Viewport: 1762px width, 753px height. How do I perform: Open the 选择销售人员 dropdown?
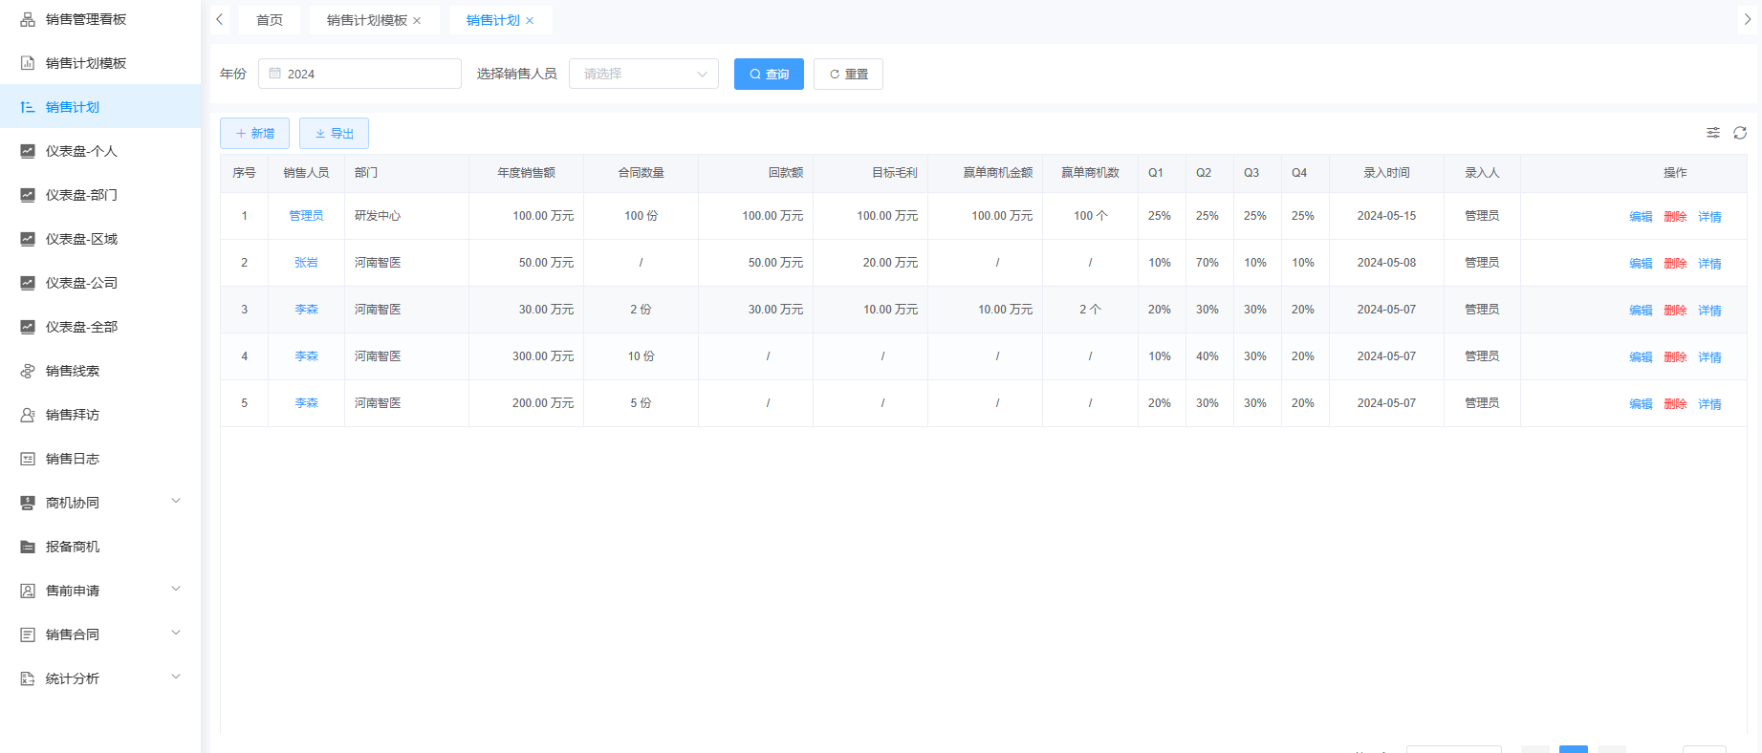[x=643, y=74]
